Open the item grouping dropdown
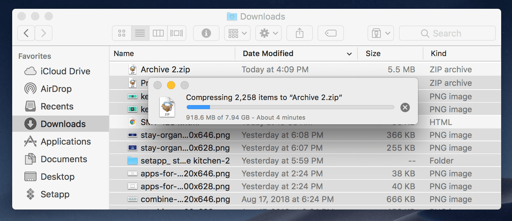This screenshot has height=221, width=512. [237, 33]
